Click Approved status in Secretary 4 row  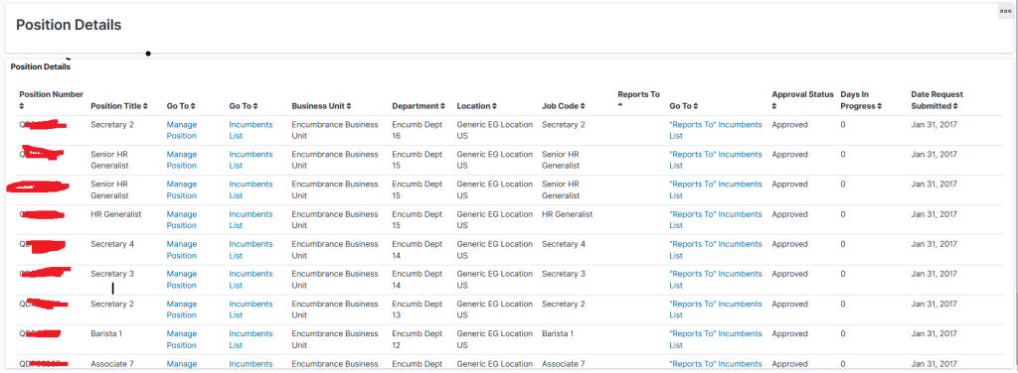pos(789,244)
